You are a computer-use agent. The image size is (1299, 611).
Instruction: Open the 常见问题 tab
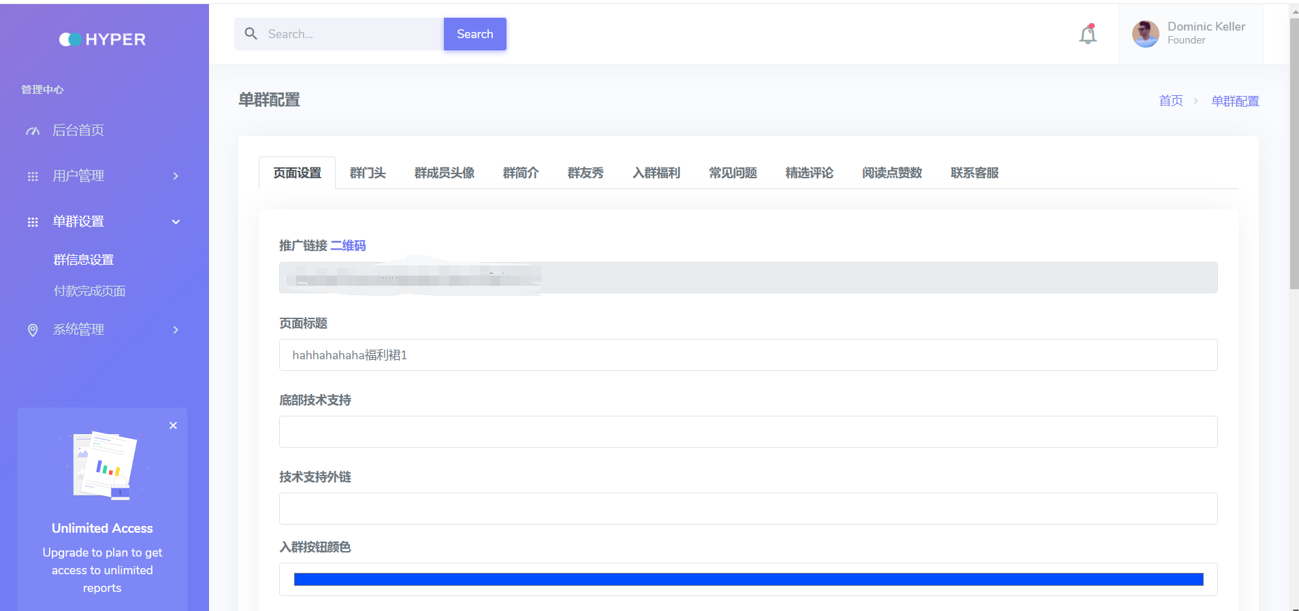pos(733,173)
